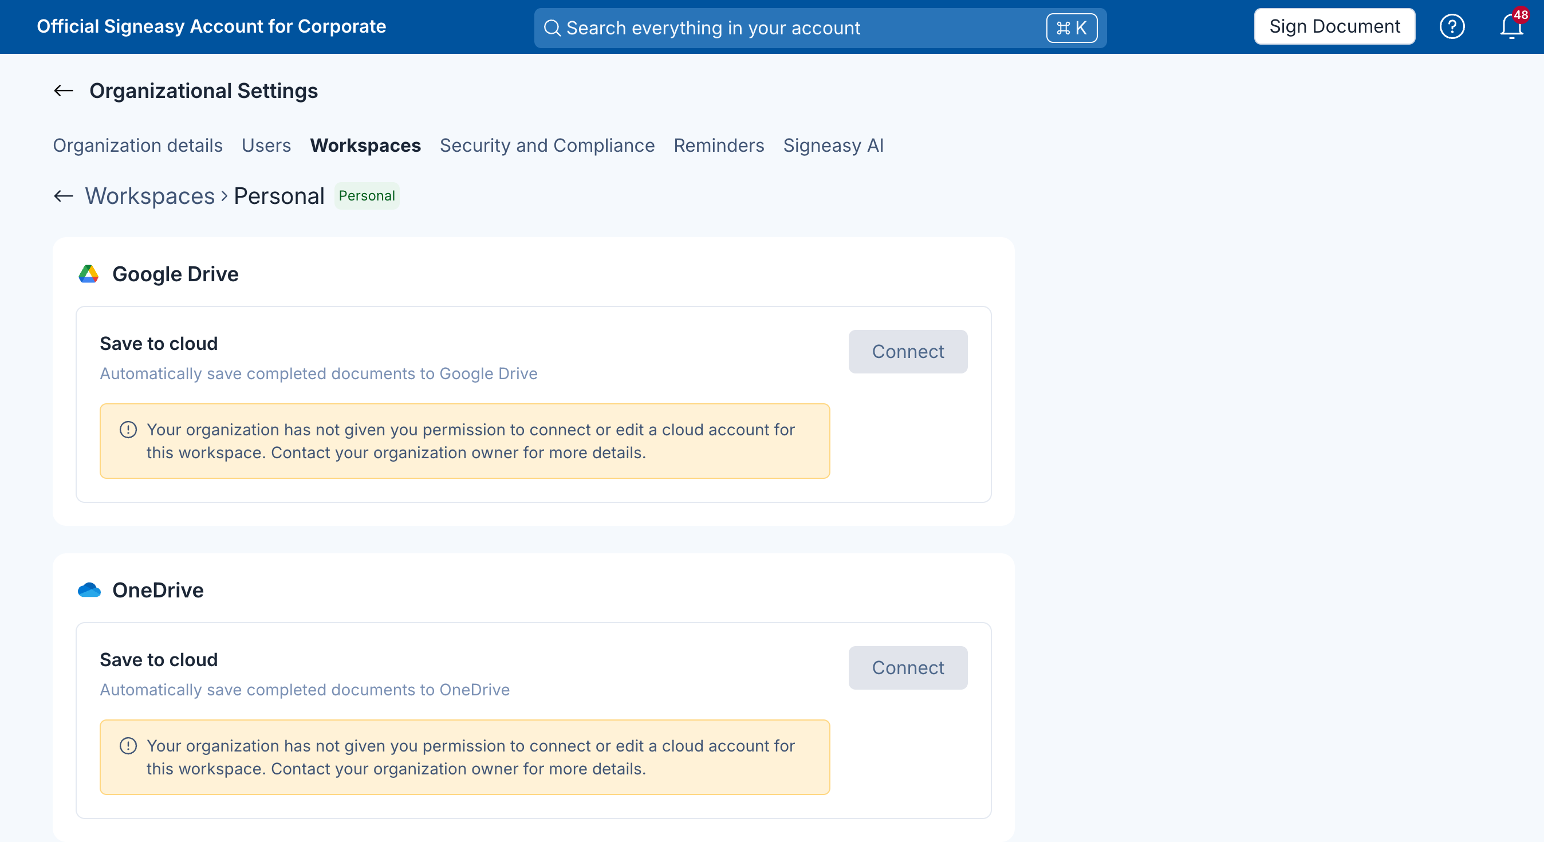Click the Organizational Settings heading

204,91
